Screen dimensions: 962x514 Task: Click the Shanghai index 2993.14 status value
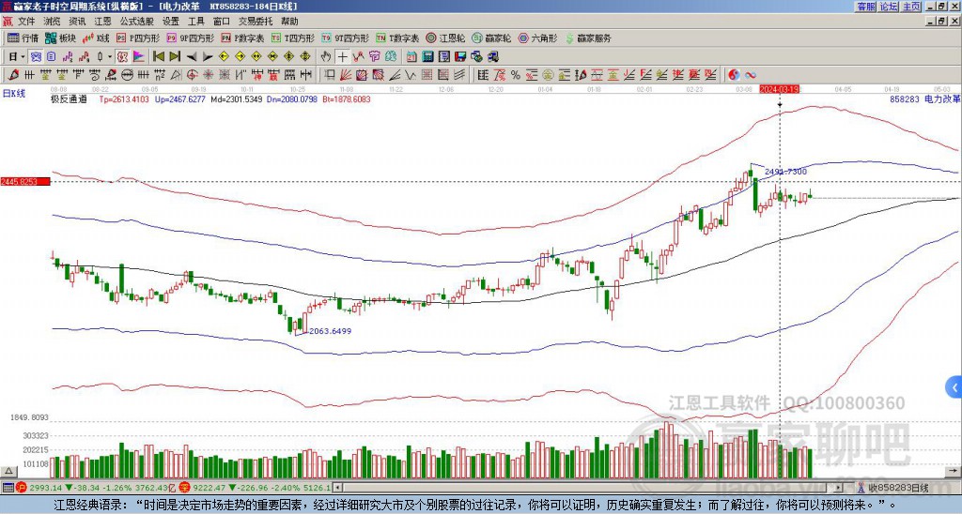tap(45, 488)
